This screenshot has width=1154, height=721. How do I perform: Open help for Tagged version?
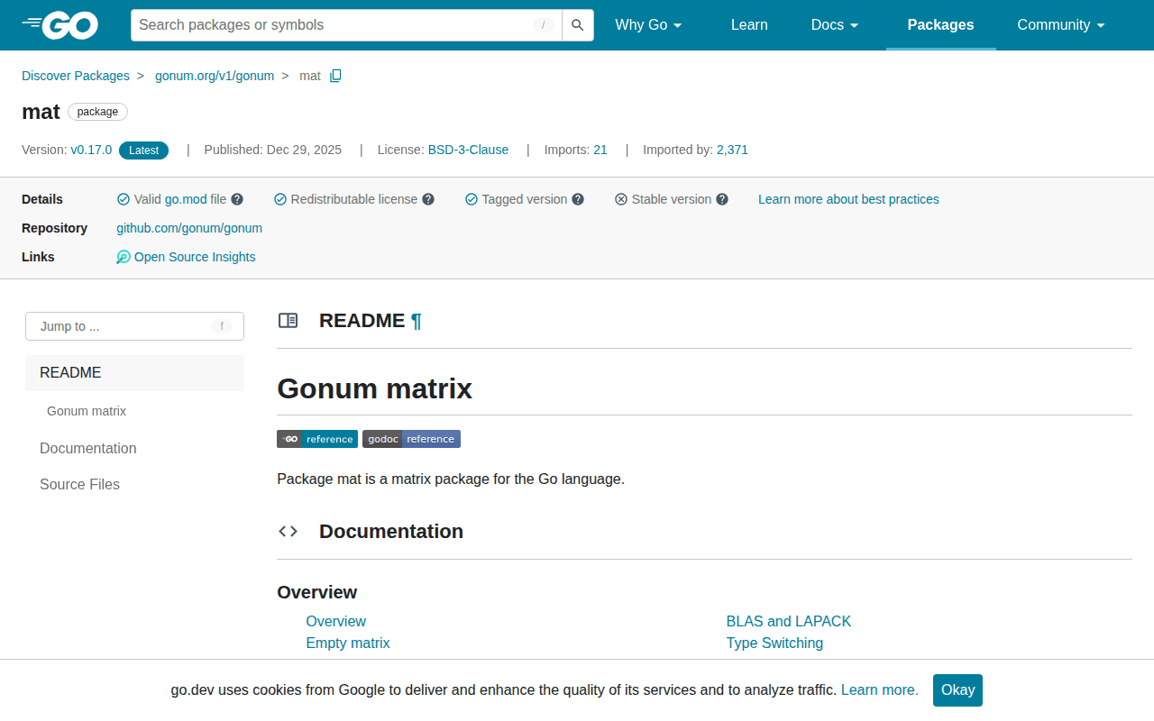coord(578,199)
